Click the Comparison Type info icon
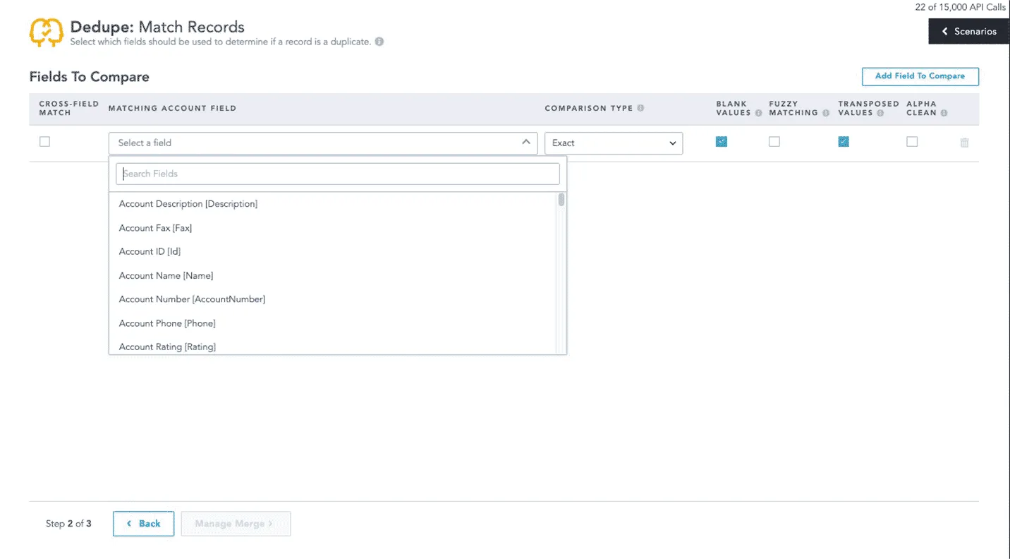Viewport: 1010px width, 559px height. (640, 108)
